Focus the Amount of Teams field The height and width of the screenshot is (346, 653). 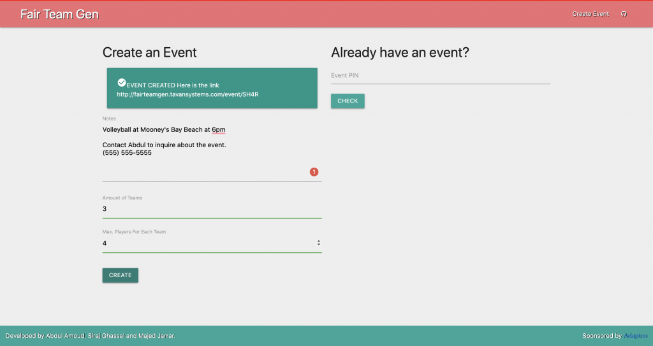(212, 209)
